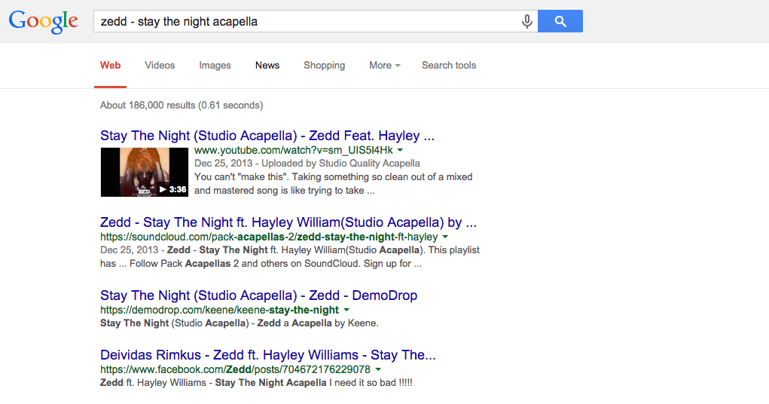
Task: Click the Google logo
Action: 43,22
